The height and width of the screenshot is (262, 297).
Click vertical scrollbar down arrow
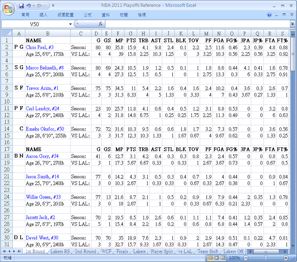[x=293, y=246]
